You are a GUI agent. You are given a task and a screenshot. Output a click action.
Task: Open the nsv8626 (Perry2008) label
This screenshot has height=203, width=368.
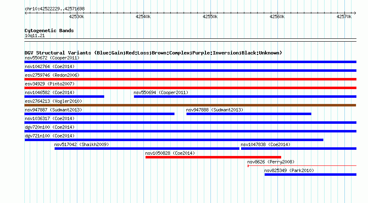point(271,162)
